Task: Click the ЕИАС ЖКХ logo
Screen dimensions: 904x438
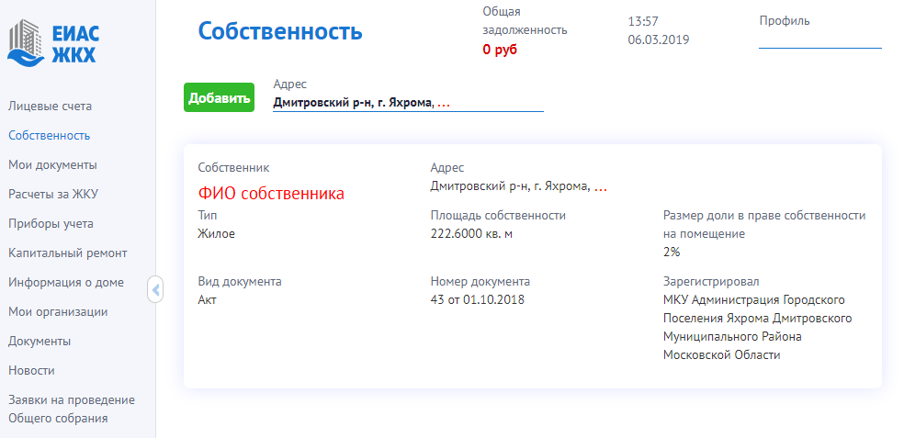Action: tap(53, 42)
